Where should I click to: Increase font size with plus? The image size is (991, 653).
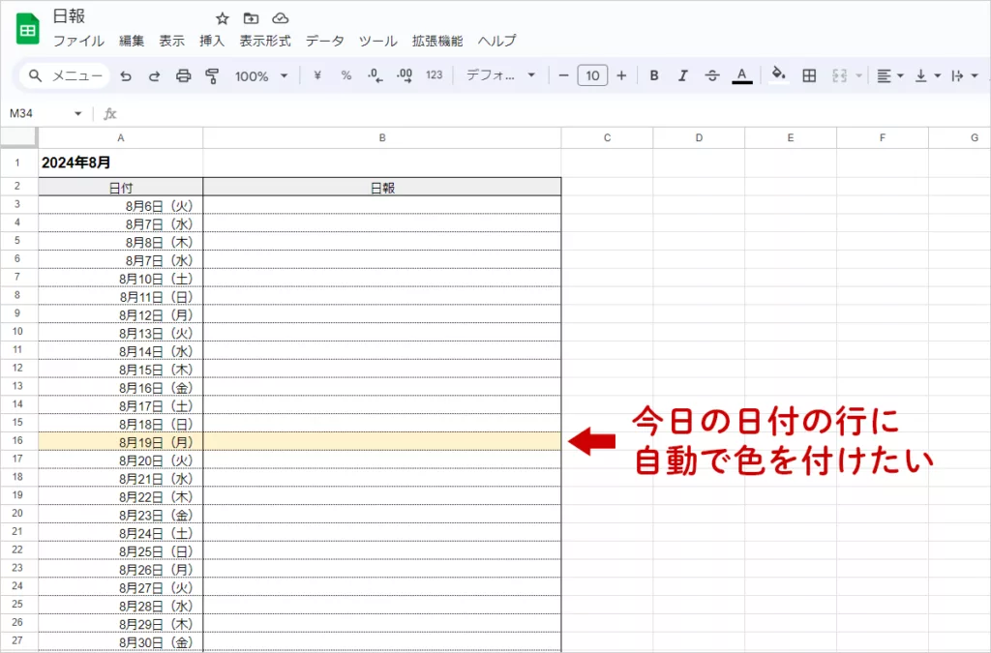pyautogui.click(x=621, y=75)
